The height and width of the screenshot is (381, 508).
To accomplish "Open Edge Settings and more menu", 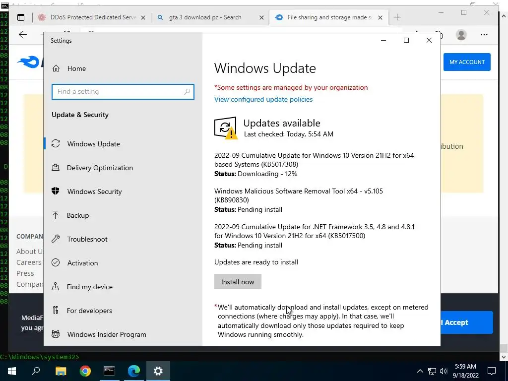I will (484, 35).
